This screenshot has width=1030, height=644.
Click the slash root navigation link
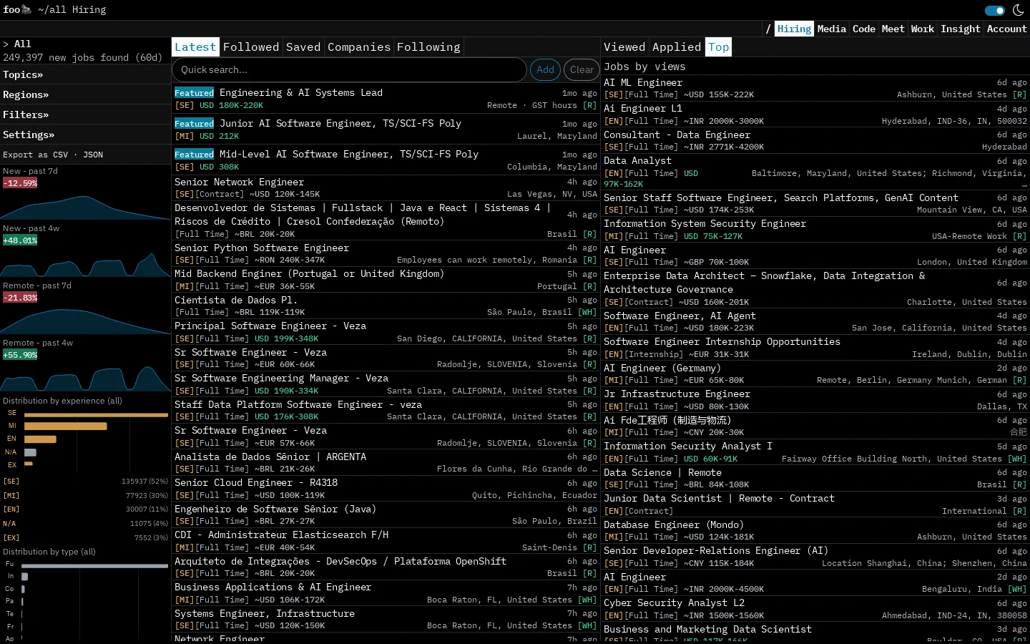[769, 29]
